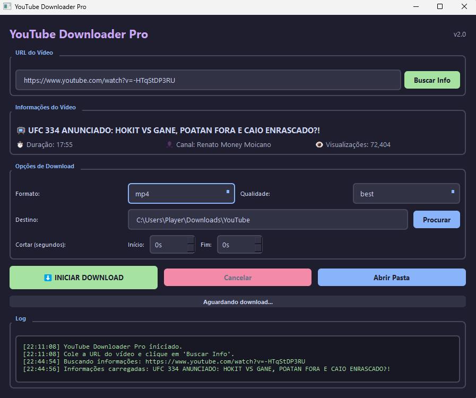Decrease the Início value with down arrow

tap(191, 248)
